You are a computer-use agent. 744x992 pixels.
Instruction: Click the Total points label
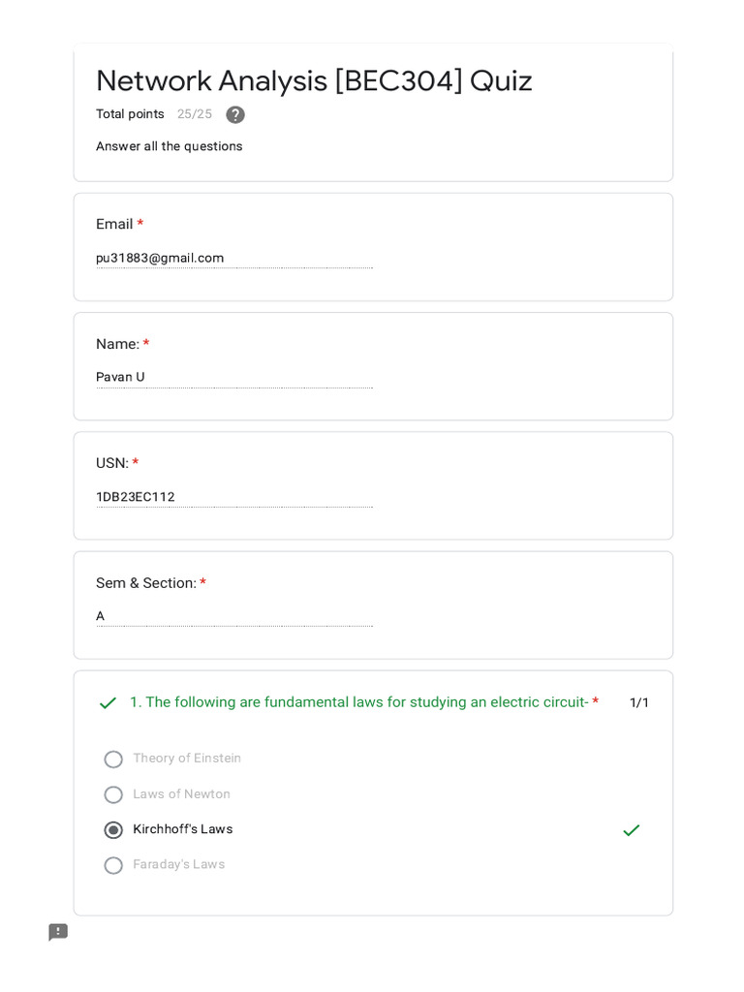130,114
